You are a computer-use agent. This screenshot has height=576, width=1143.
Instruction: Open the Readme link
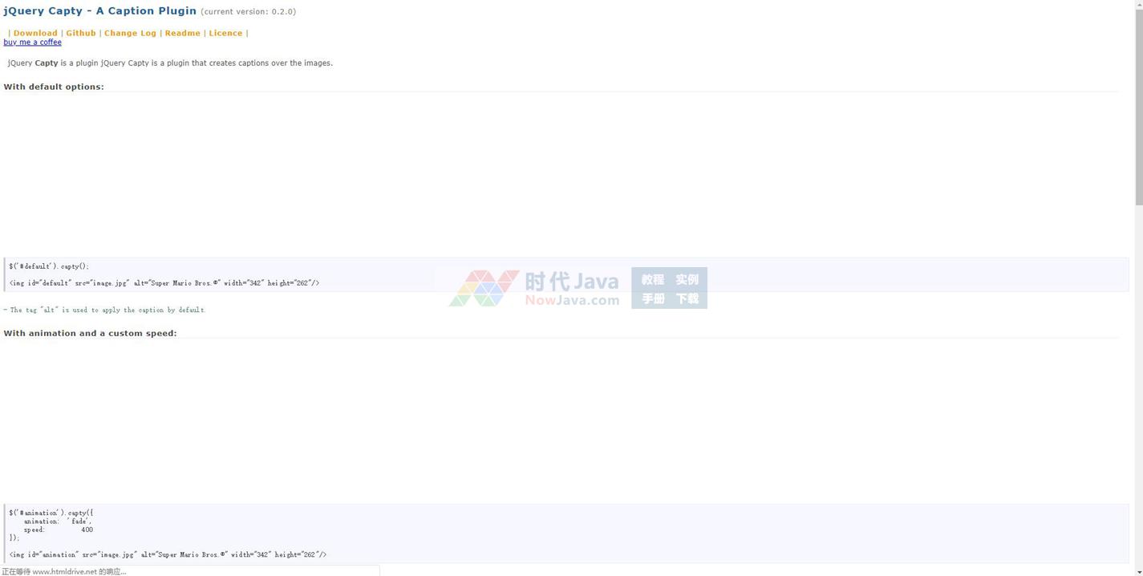click(x=182, y=33)
